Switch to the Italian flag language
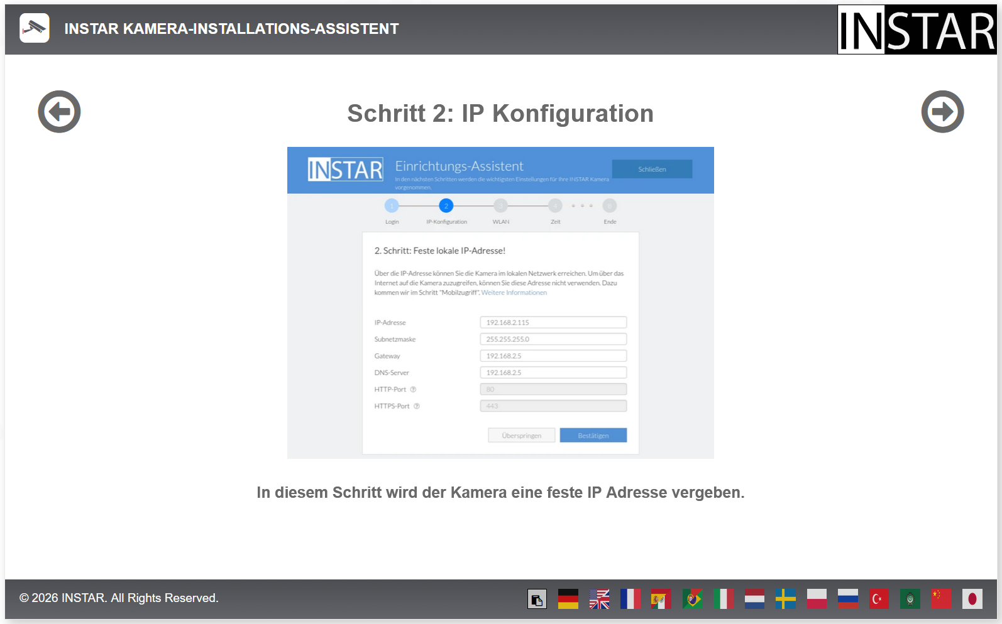 (x=724, y=599)
